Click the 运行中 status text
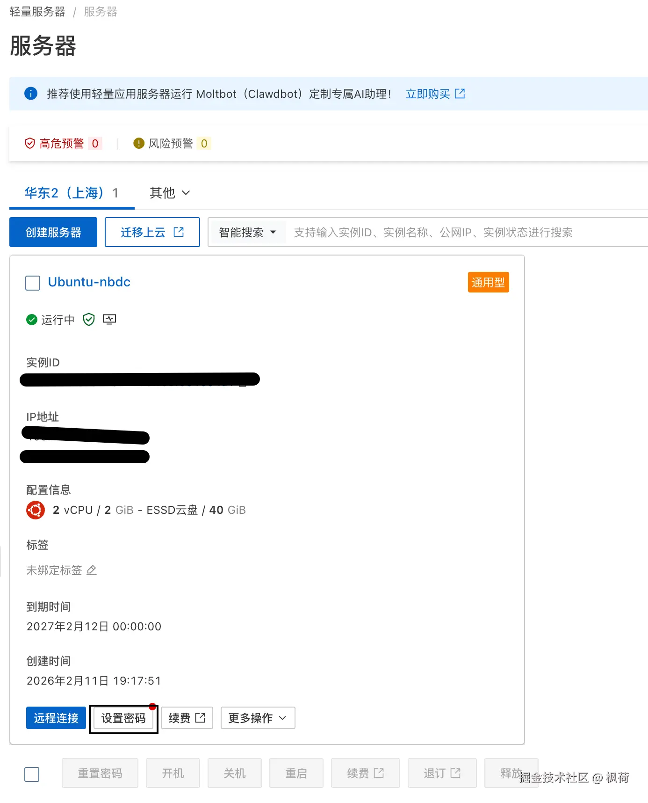 click(58, 320)
